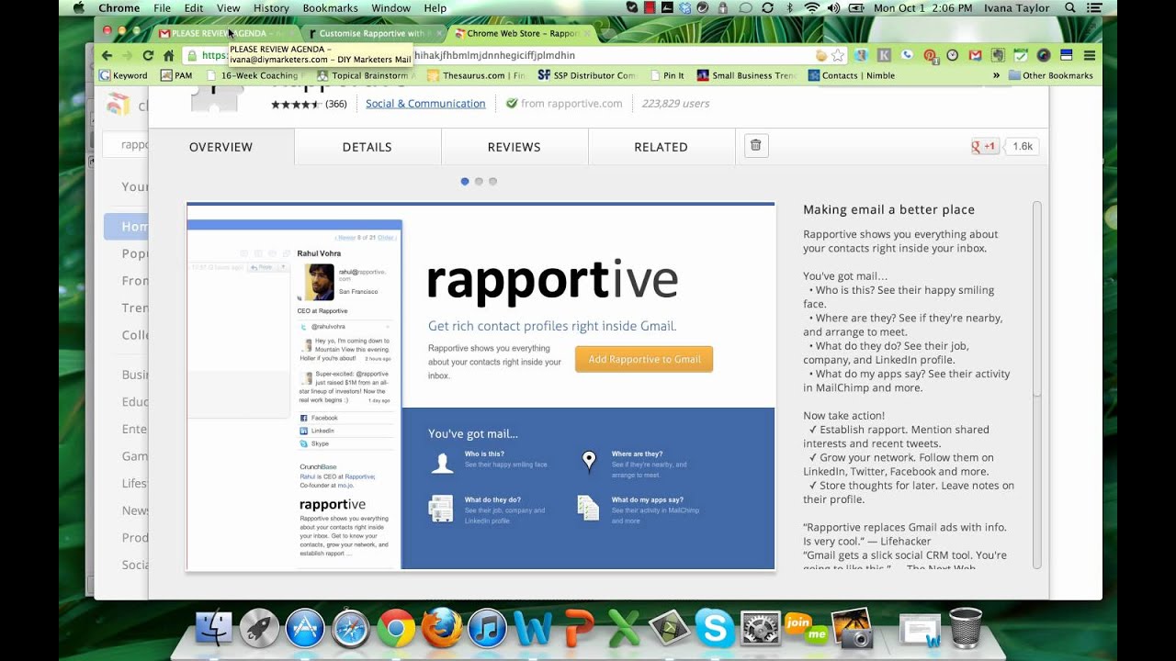The width and height of the screenshot is (1176, 661).
Task: Click the 1.6k plus-one count
Action: coord(1022,146)
